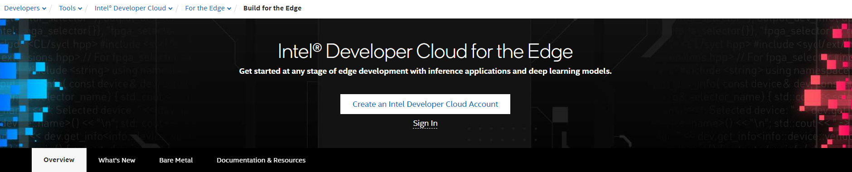Click the 'Get started at any stage' tagline

[425, 71]
